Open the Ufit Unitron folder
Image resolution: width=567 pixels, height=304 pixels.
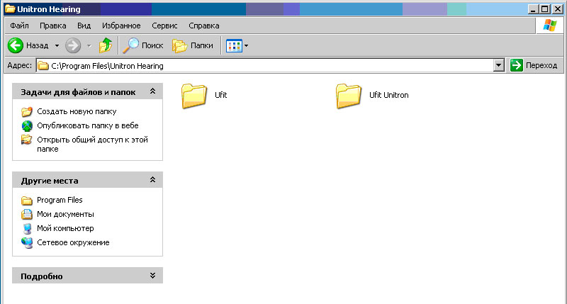point(349,96)
